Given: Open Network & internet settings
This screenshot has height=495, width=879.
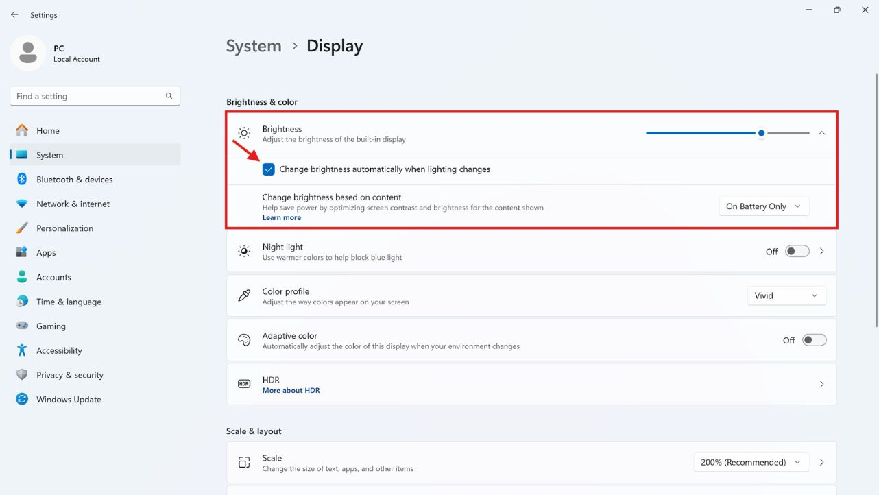Looking at the screenshot, I should click(73, 204).
